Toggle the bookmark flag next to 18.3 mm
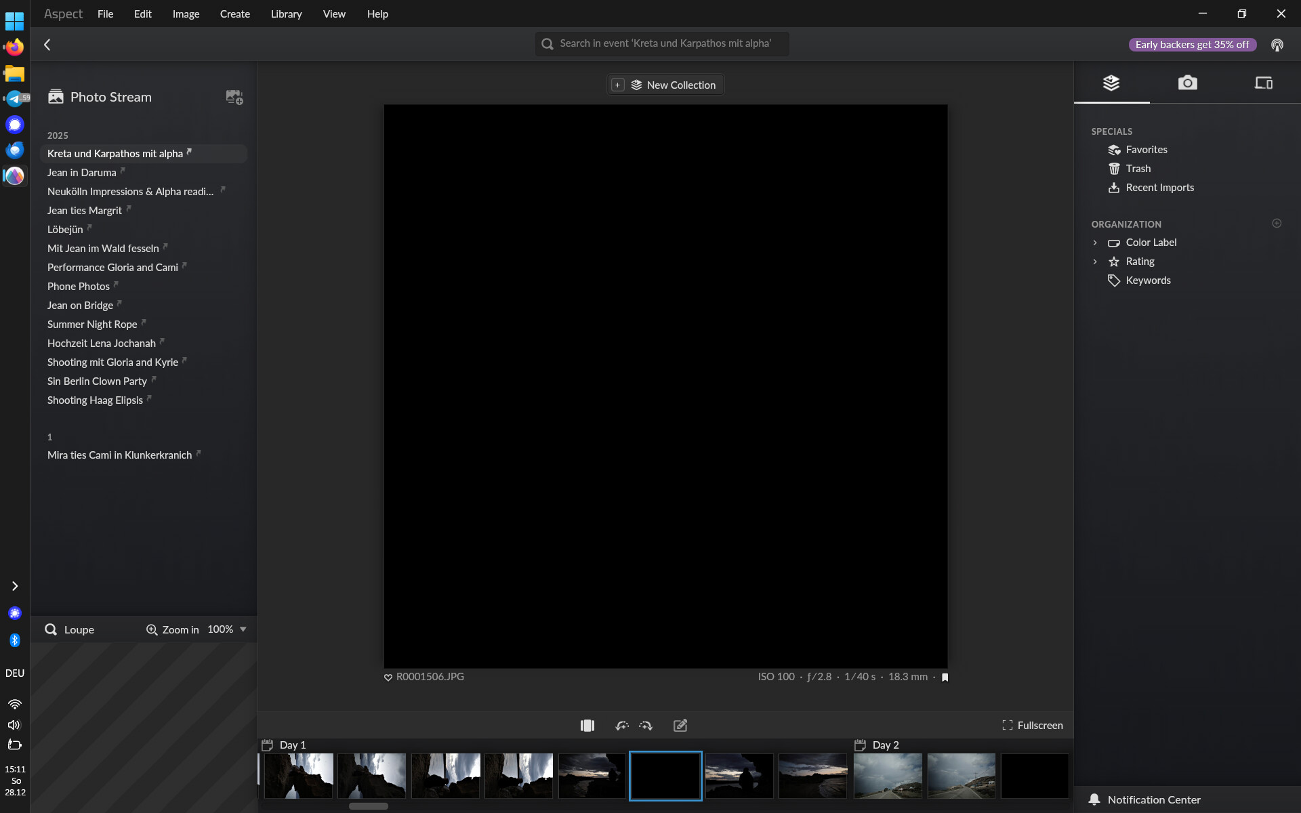This screenshot has width=1301, height=813. 945,677
